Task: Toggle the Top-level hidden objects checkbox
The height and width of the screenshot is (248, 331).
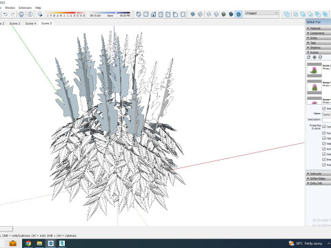Action: coord(323,133)
